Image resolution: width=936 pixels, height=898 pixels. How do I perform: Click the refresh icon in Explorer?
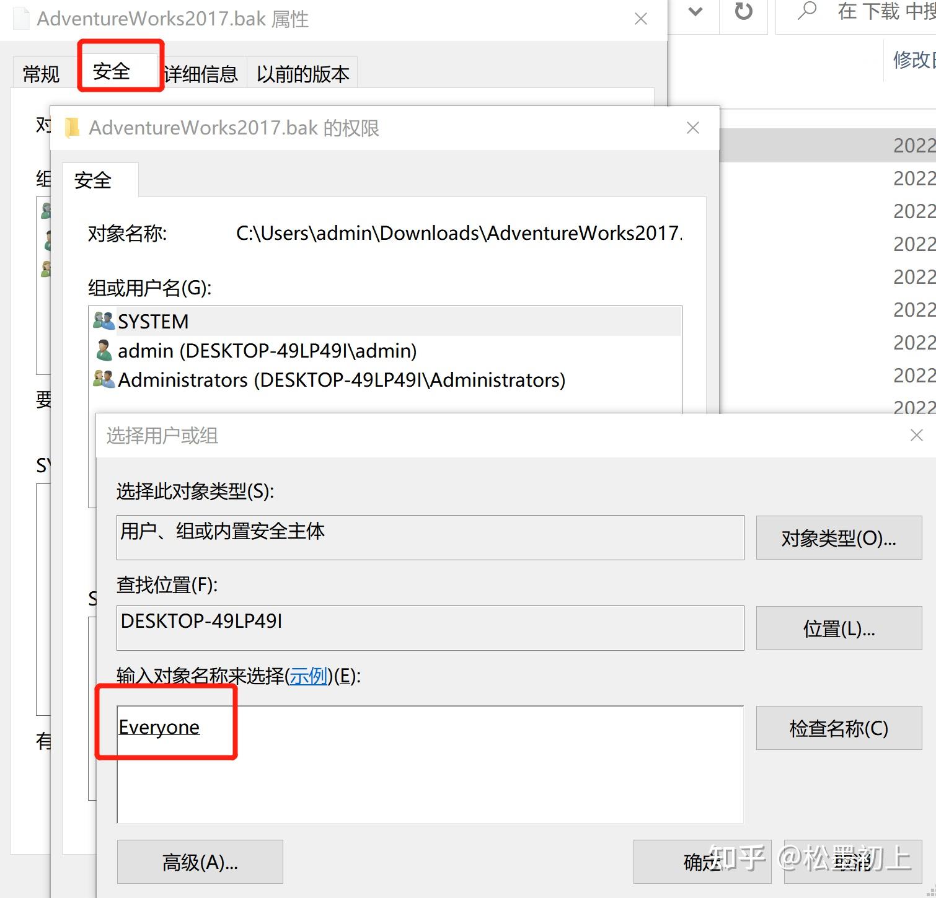point(743,12)
